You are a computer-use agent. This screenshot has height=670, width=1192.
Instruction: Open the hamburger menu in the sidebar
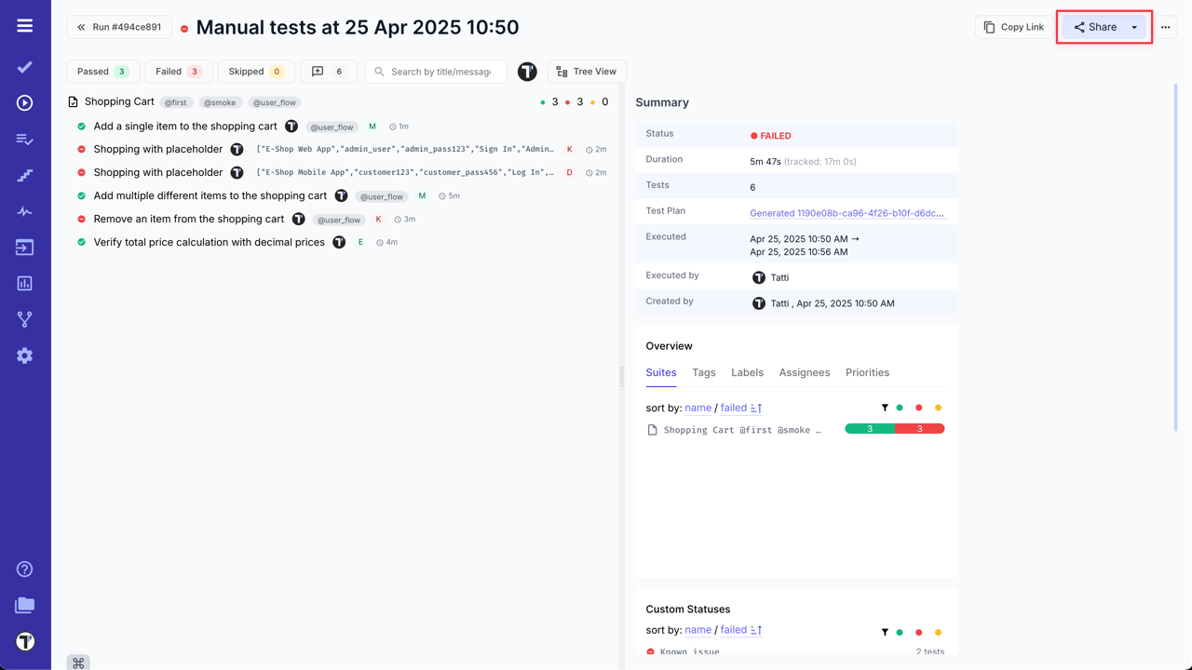click(x=24, y=25)
